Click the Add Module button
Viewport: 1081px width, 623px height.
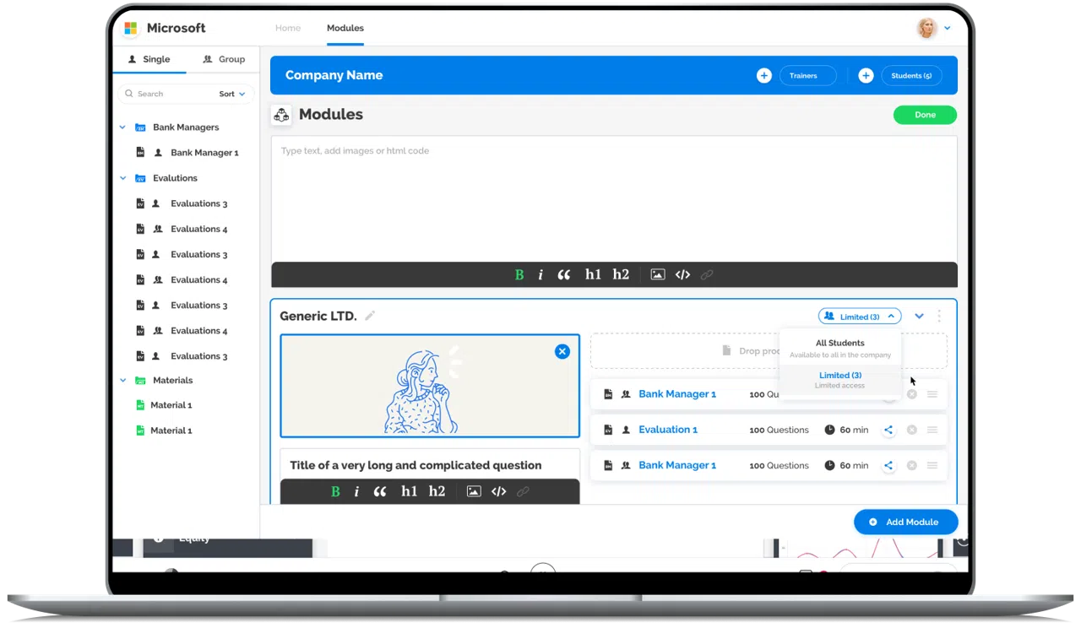pyautogui.click(x=905, y=522)
